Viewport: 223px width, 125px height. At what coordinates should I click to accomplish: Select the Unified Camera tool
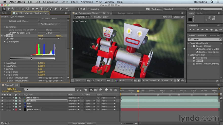[x=23, y=9]
